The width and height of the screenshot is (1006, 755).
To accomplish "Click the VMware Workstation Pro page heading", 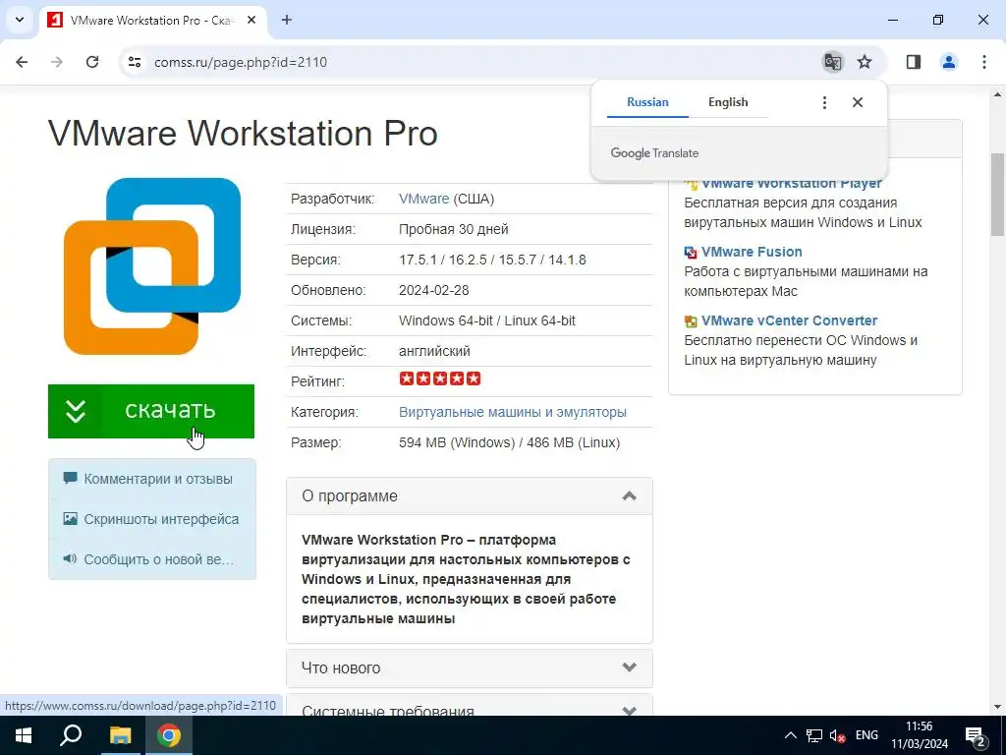I will pos(244,134).
